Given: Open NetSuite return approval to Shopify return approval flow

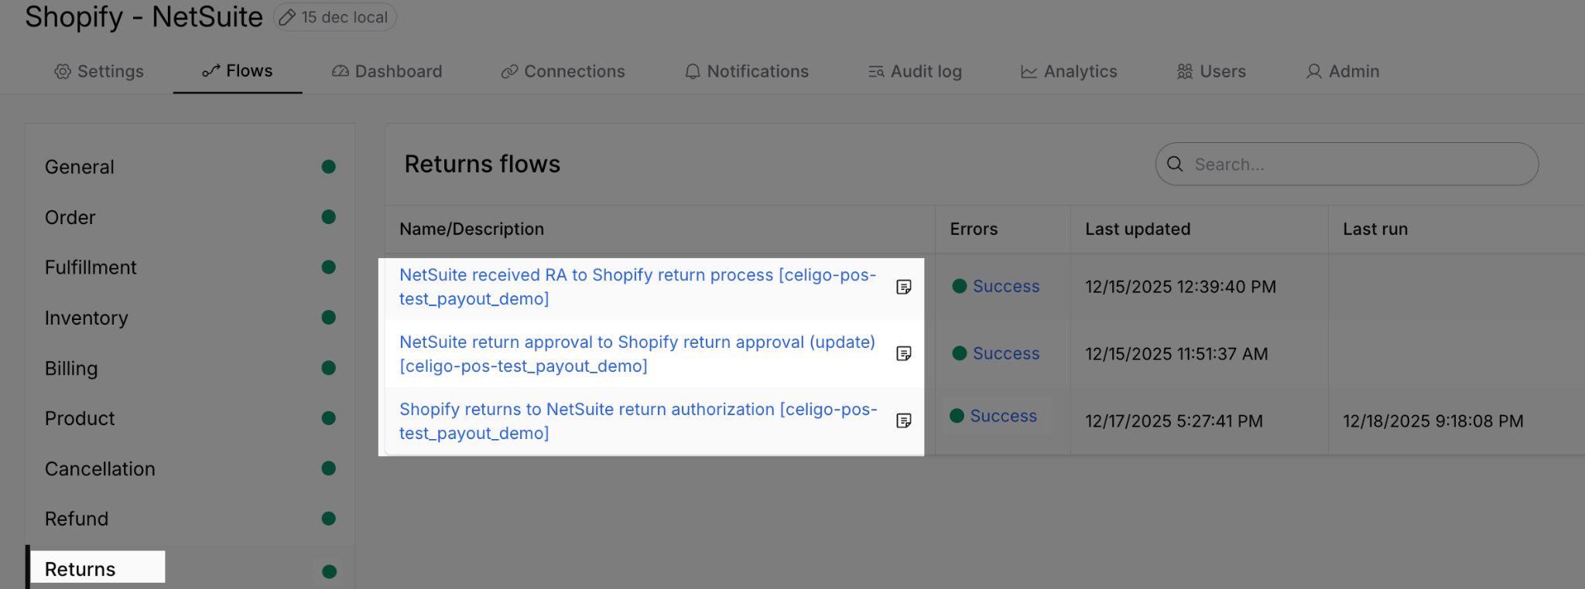Looking at the screenshot, I should point(637,354).
